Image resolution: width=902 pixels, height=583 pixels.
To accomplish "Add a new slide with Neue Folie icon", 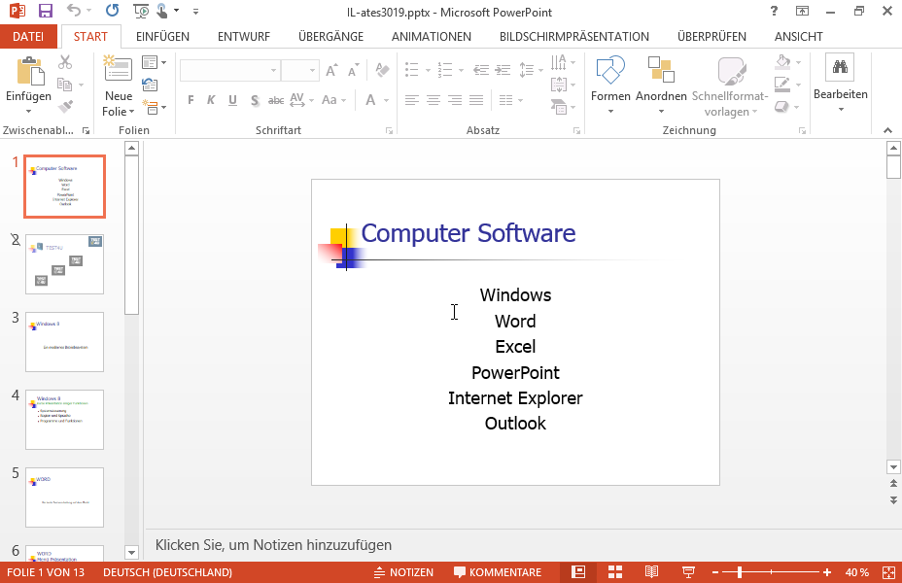I will (118, 68).
